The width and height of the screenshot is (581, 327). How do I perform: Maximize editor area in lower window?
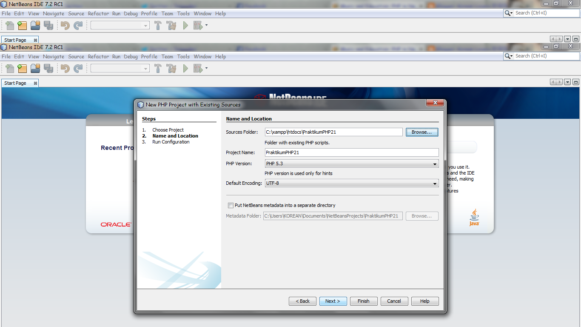[x=576, y=82]
